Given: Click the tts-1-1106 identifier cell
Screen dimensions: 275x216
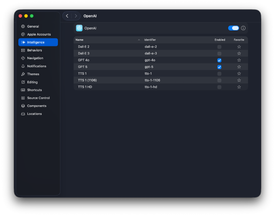Looking at the screenshot, I should (x=152, y=80).
